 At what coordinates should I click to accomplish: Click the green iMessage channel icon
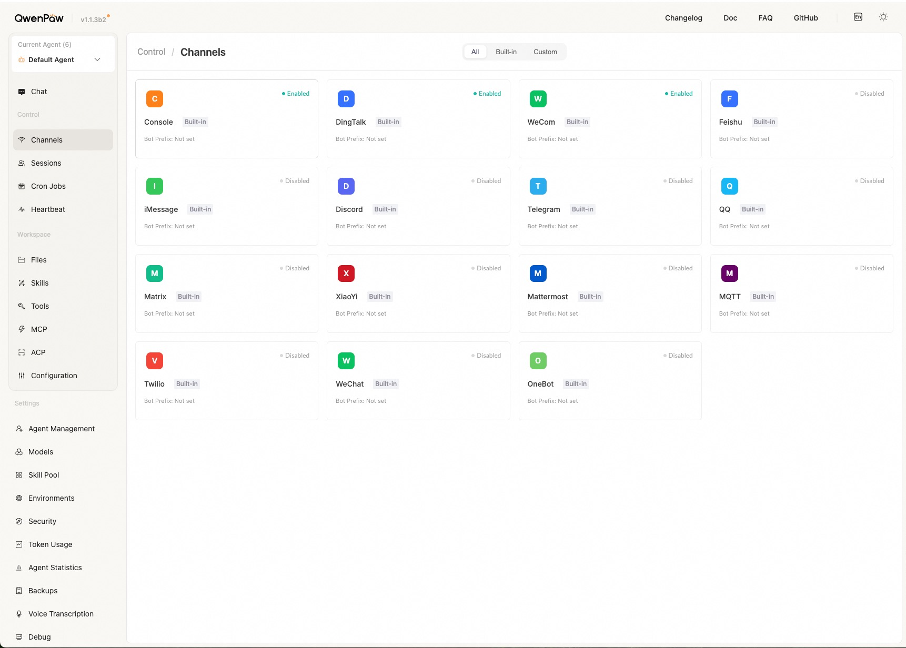[x=155, y=186]
